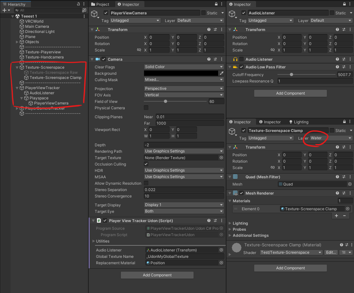Open the Camera component's three-dot menu

222,59
